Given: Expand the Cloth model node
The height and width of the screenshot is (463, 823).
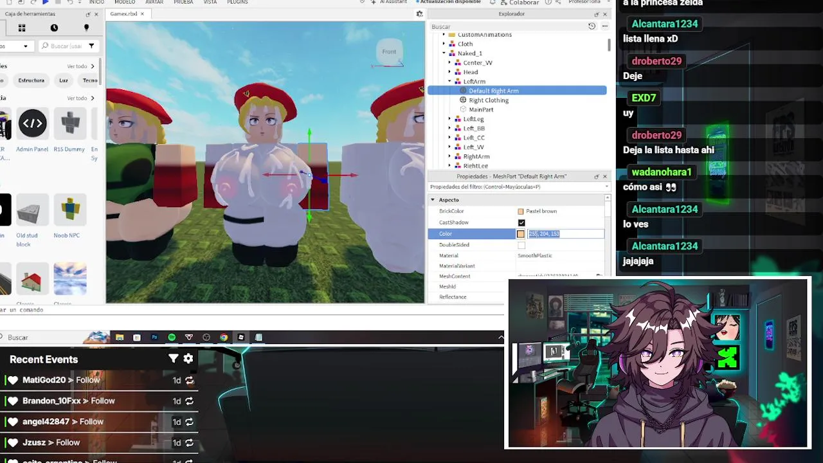Looking at the screenshot, I should click(444, 44).
